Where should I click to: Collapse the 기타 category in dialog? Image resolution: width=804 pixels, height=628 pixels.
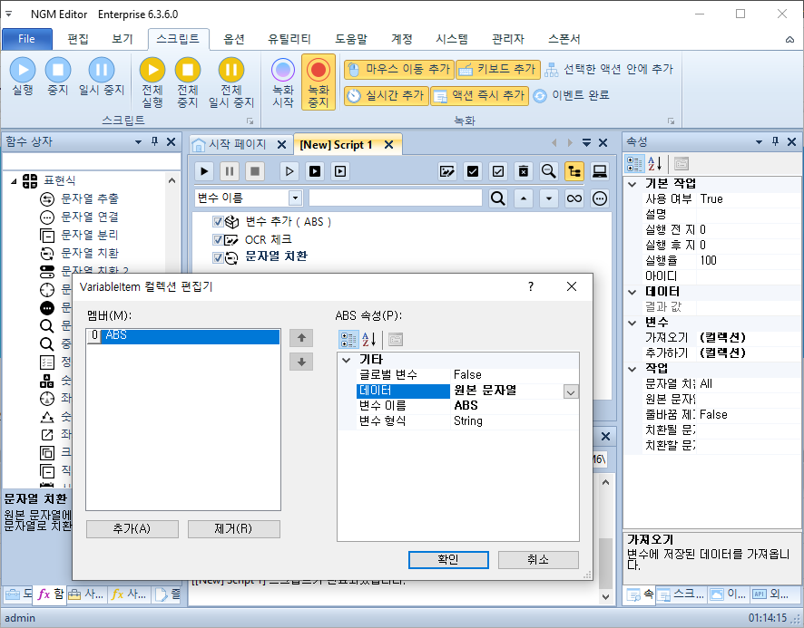pos(347,360)
